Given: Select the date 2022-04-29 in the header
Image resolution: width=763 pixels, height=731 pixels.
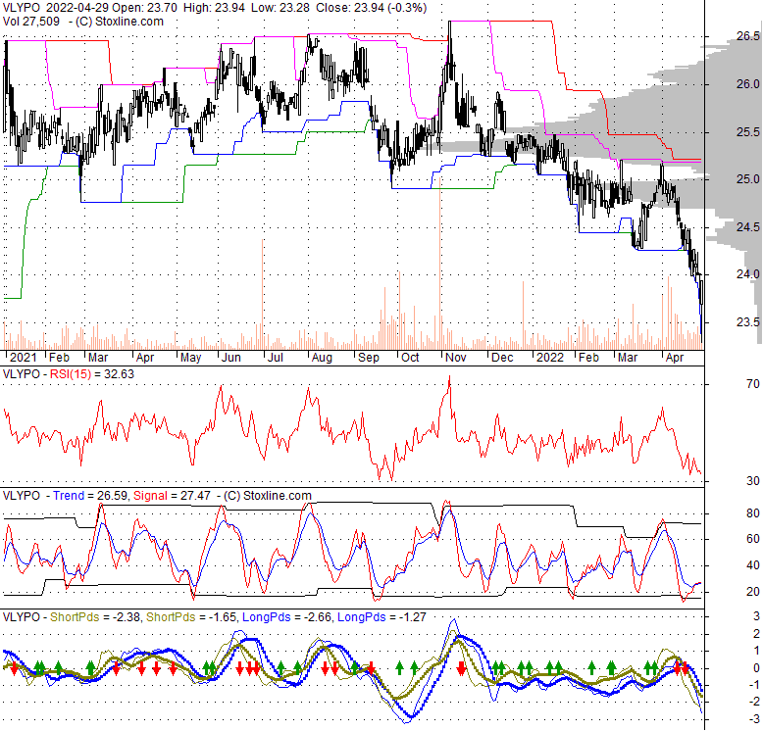Looking at the screenshot, I should (76, 8).
